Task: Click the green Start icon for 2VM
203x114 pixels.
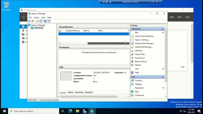Action: point(132,92)
